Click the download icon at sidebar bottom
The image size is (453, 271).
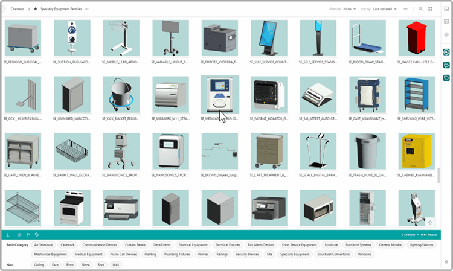pos(446,262)
